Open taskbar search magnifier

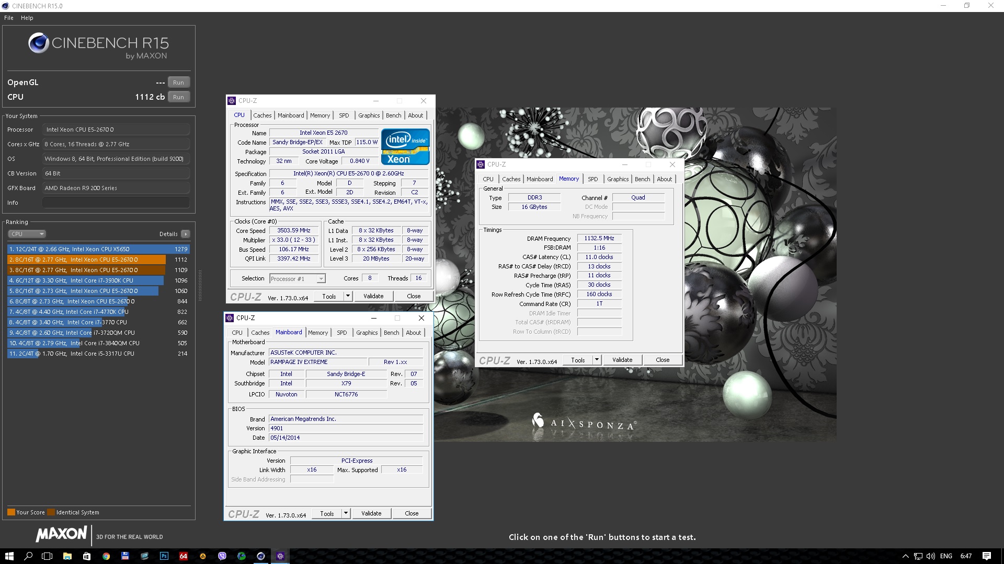coord(28,556)
